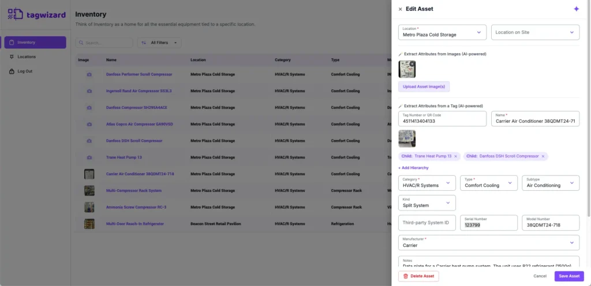Image resolution: width=591 pixels, height=286 pixels.
Task: Click the camera icon for Atlas Copco Air Compressor
Action: [89, 124]
